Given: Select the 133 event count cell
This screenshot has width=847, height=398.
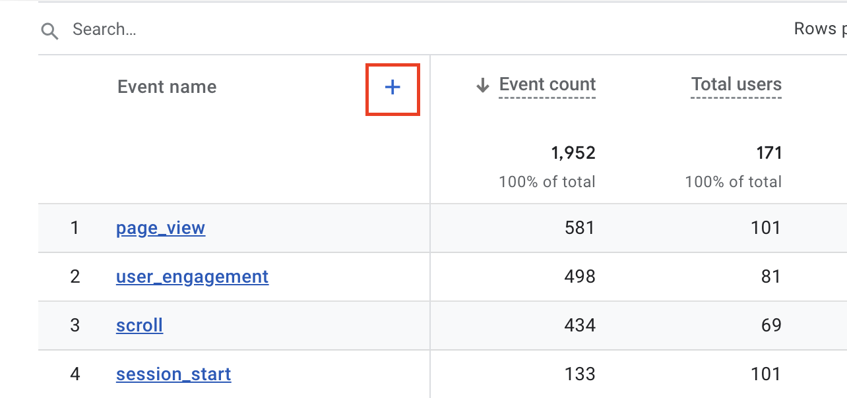Looking at the screenshot, I should coord(580,374).
